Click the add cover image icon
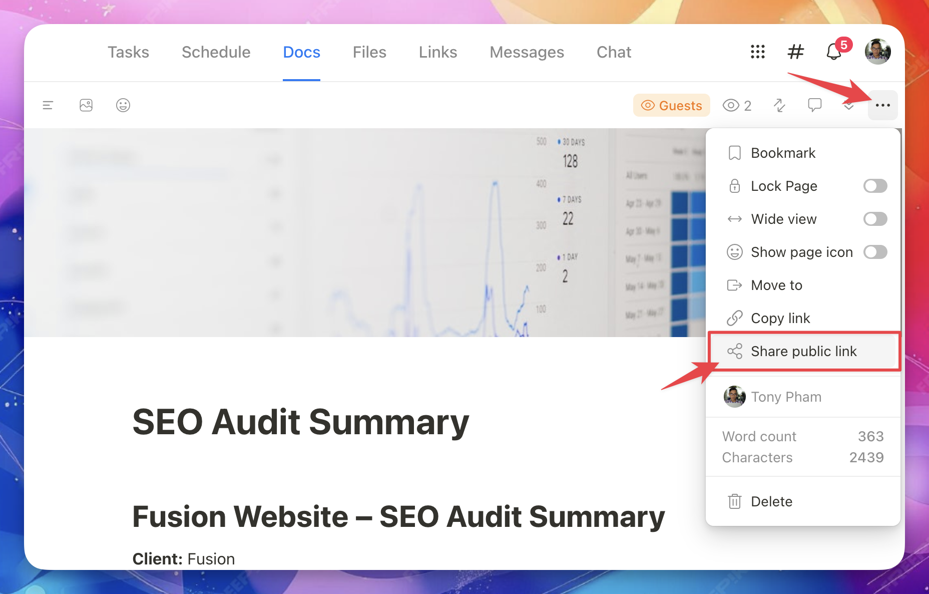 (86, 105)
